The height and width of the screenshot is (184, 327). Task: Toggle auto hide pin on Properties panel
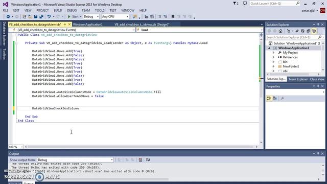(x=318, y=86)
